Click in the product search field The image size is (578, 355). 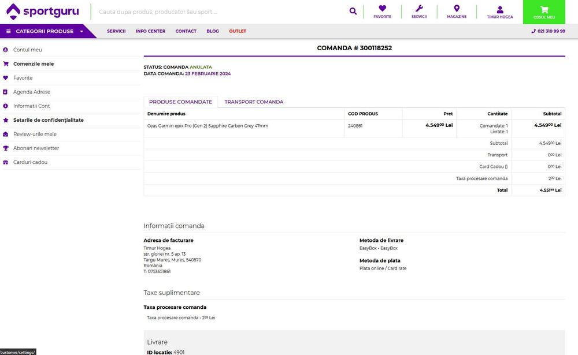(220, 12)
